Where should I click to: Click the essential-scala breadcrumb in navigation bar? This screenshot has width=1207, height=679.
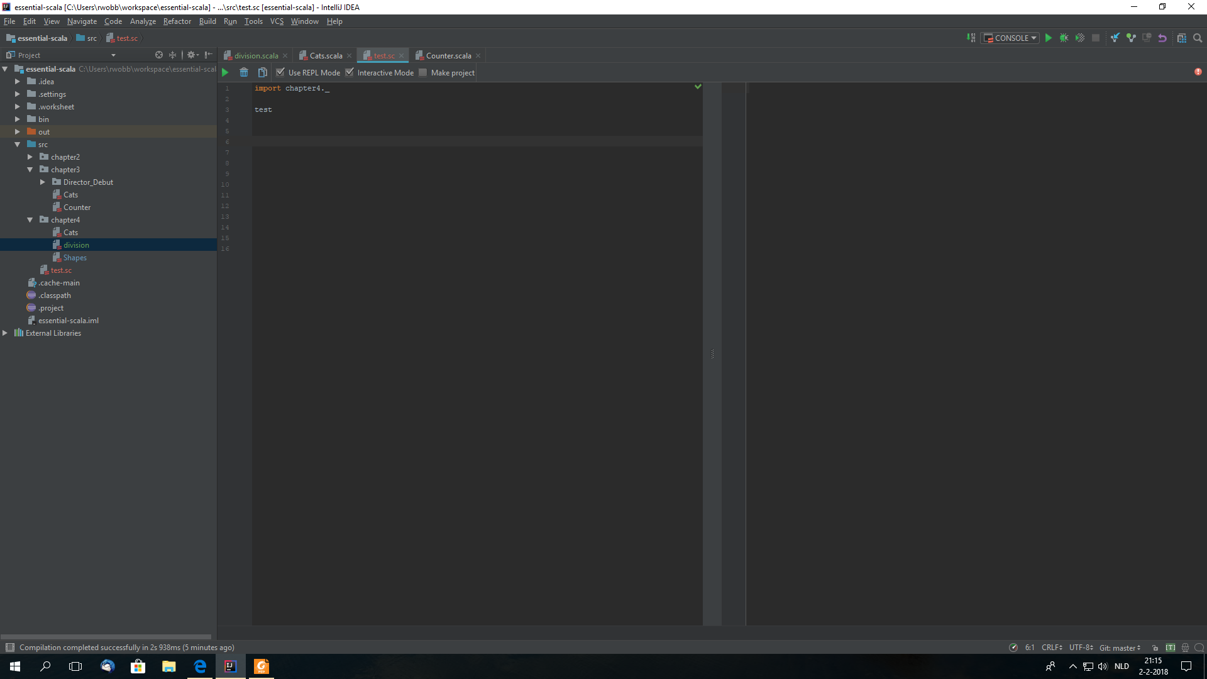(37, 38)
